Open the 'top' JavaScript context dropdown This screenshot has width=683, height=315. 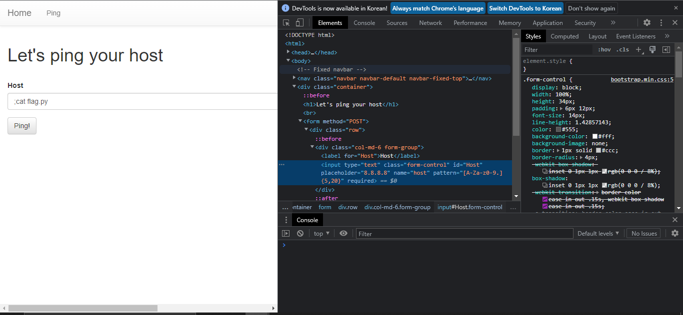321,233
